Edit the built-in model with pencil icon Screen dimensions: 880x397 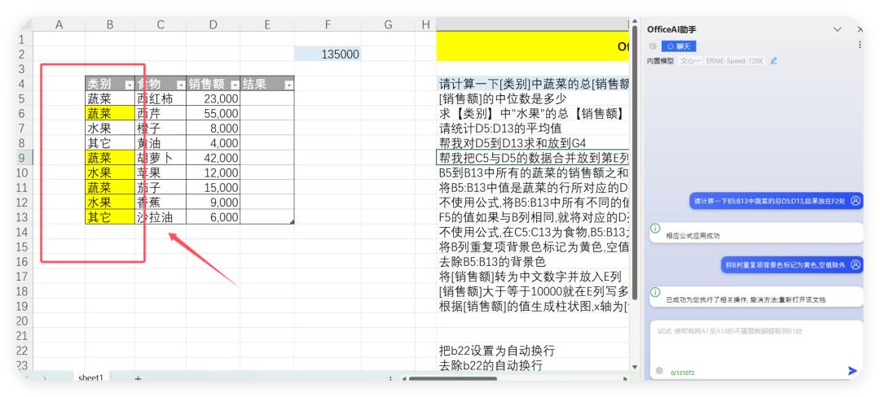pos(774,60)
